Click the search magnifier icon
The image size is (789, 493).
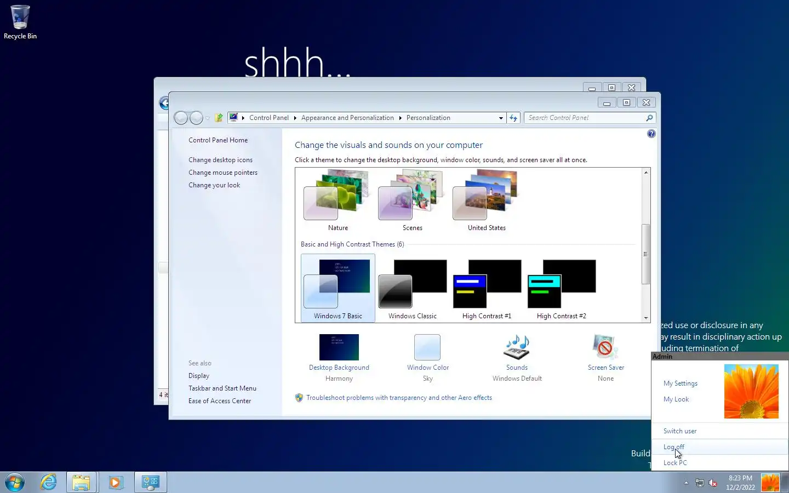pyautogui.click(x=649, y=118)
